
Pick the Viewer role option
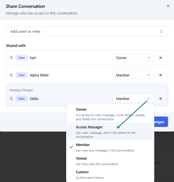pos(110,161)
